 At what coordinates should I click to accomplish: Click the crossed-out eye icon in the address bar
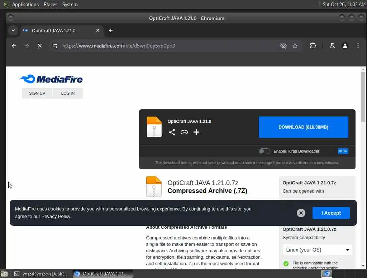(x=283, y=46)
